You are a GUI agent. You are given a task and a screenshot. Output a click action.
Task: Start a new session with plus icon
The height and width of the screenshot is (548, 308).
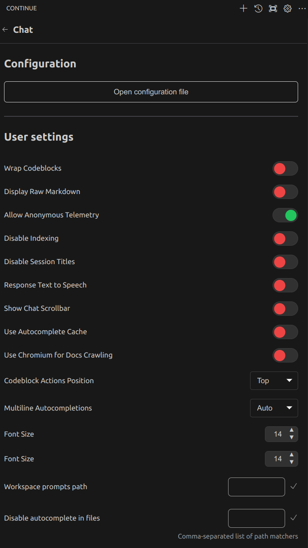pyautogui.click(x=243, y=9)
